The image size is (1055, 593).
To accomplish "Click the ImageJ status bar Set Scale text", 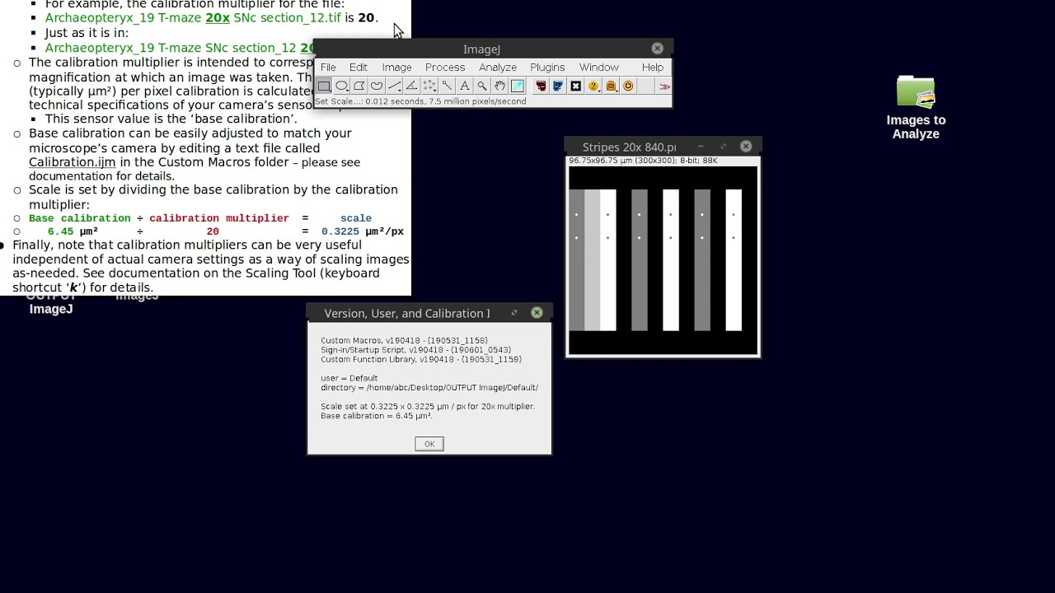I will (420, 101).
